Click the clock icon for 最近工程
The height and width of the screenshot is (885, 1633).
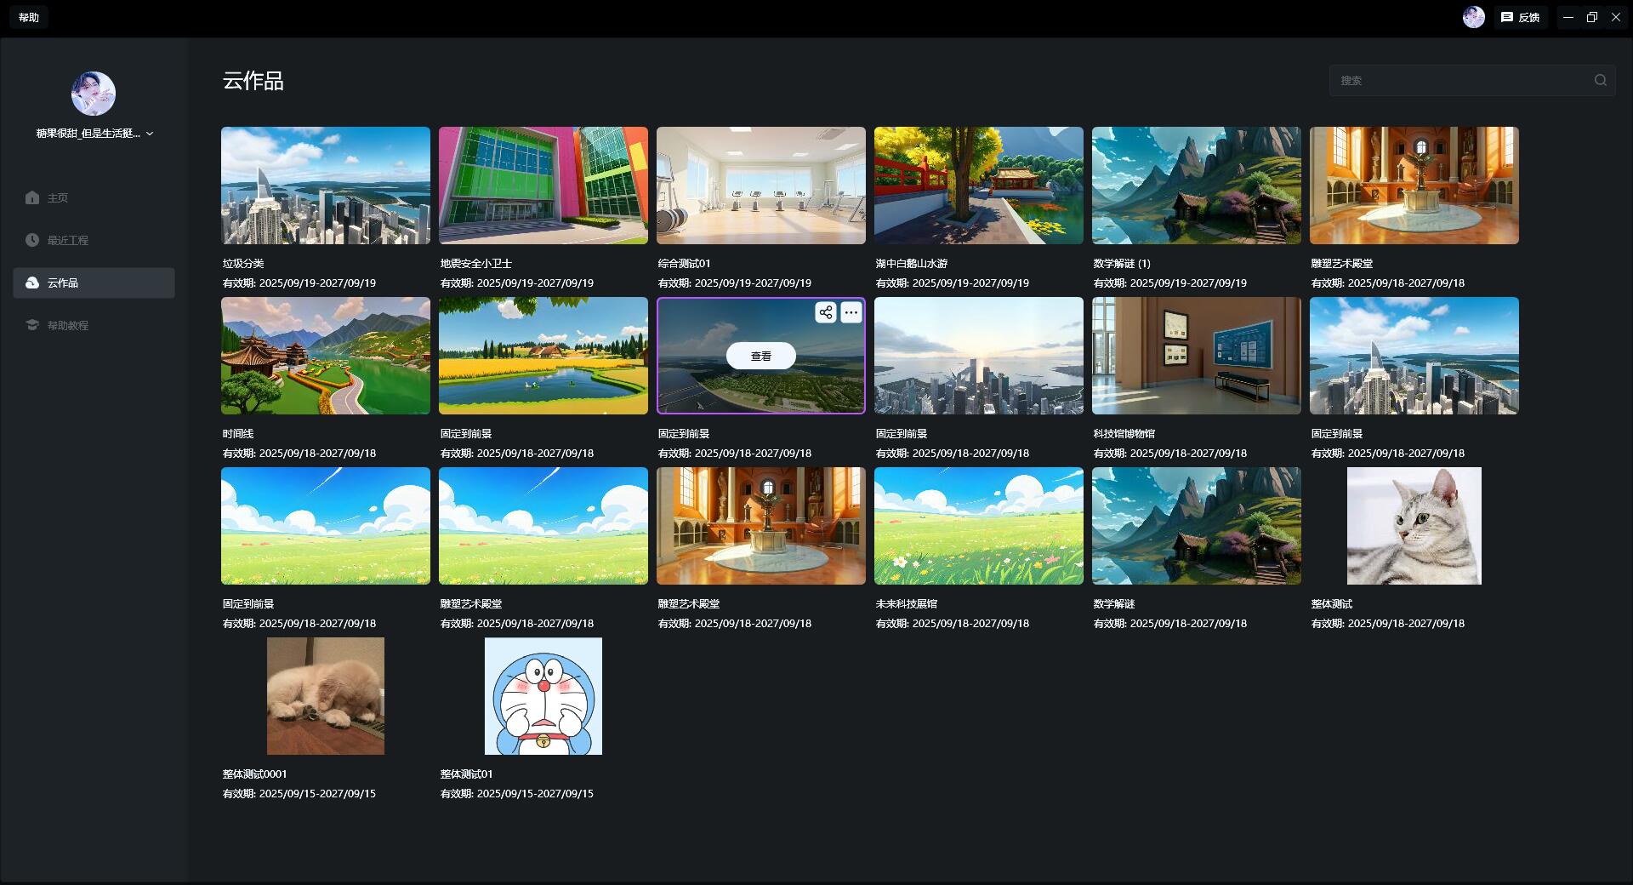32,240
